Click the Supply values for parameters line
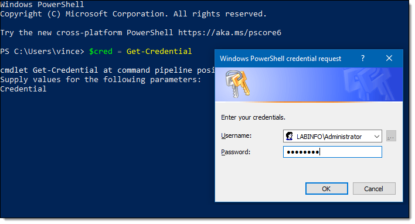The height and width of the screenshot is (224, 415). pyautogui.click(x=101, y=79)
